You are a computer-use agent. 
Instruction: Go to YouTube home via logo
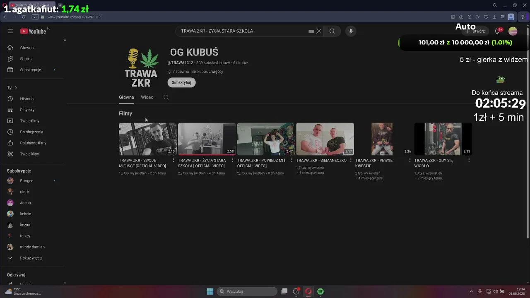click(x=33, y=31)
